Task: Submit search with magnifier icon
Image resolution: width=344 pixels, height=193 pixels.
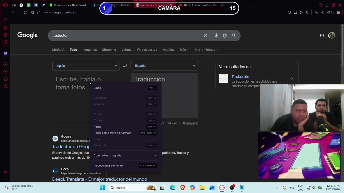Action: (234, 35)
